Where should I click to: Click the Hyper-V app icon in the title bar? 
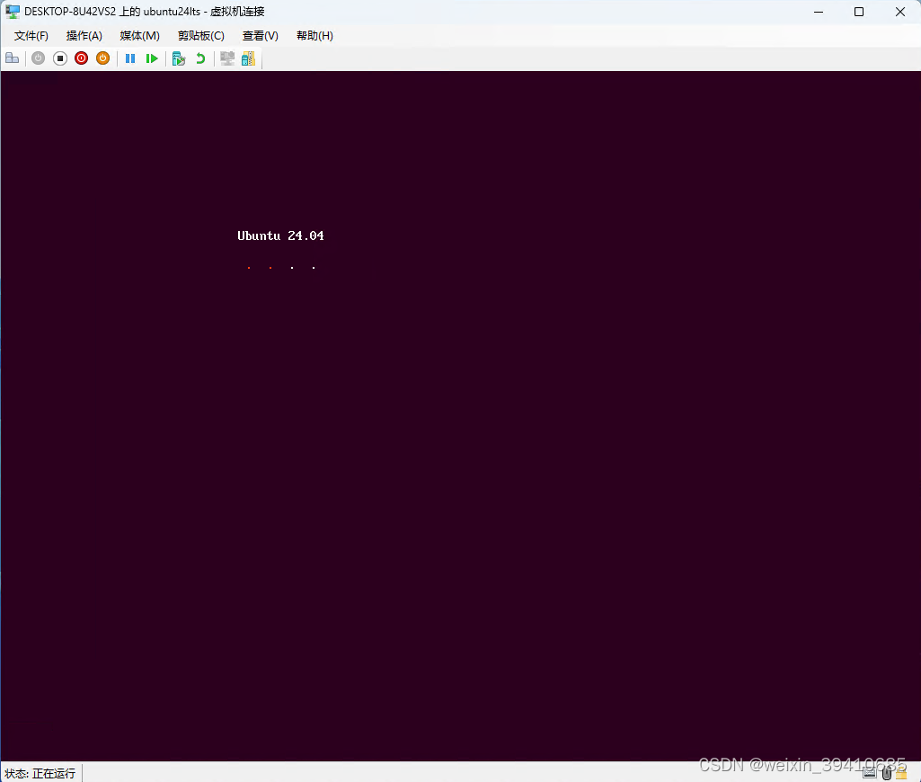(11, 11)
